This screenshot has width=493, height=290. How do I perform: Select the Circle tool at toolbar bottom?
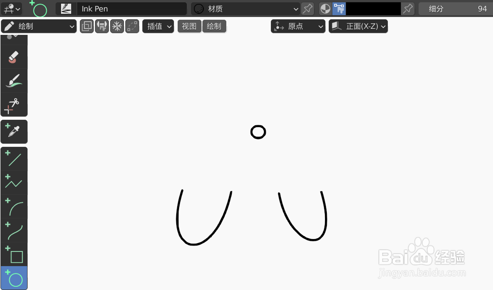14,278
